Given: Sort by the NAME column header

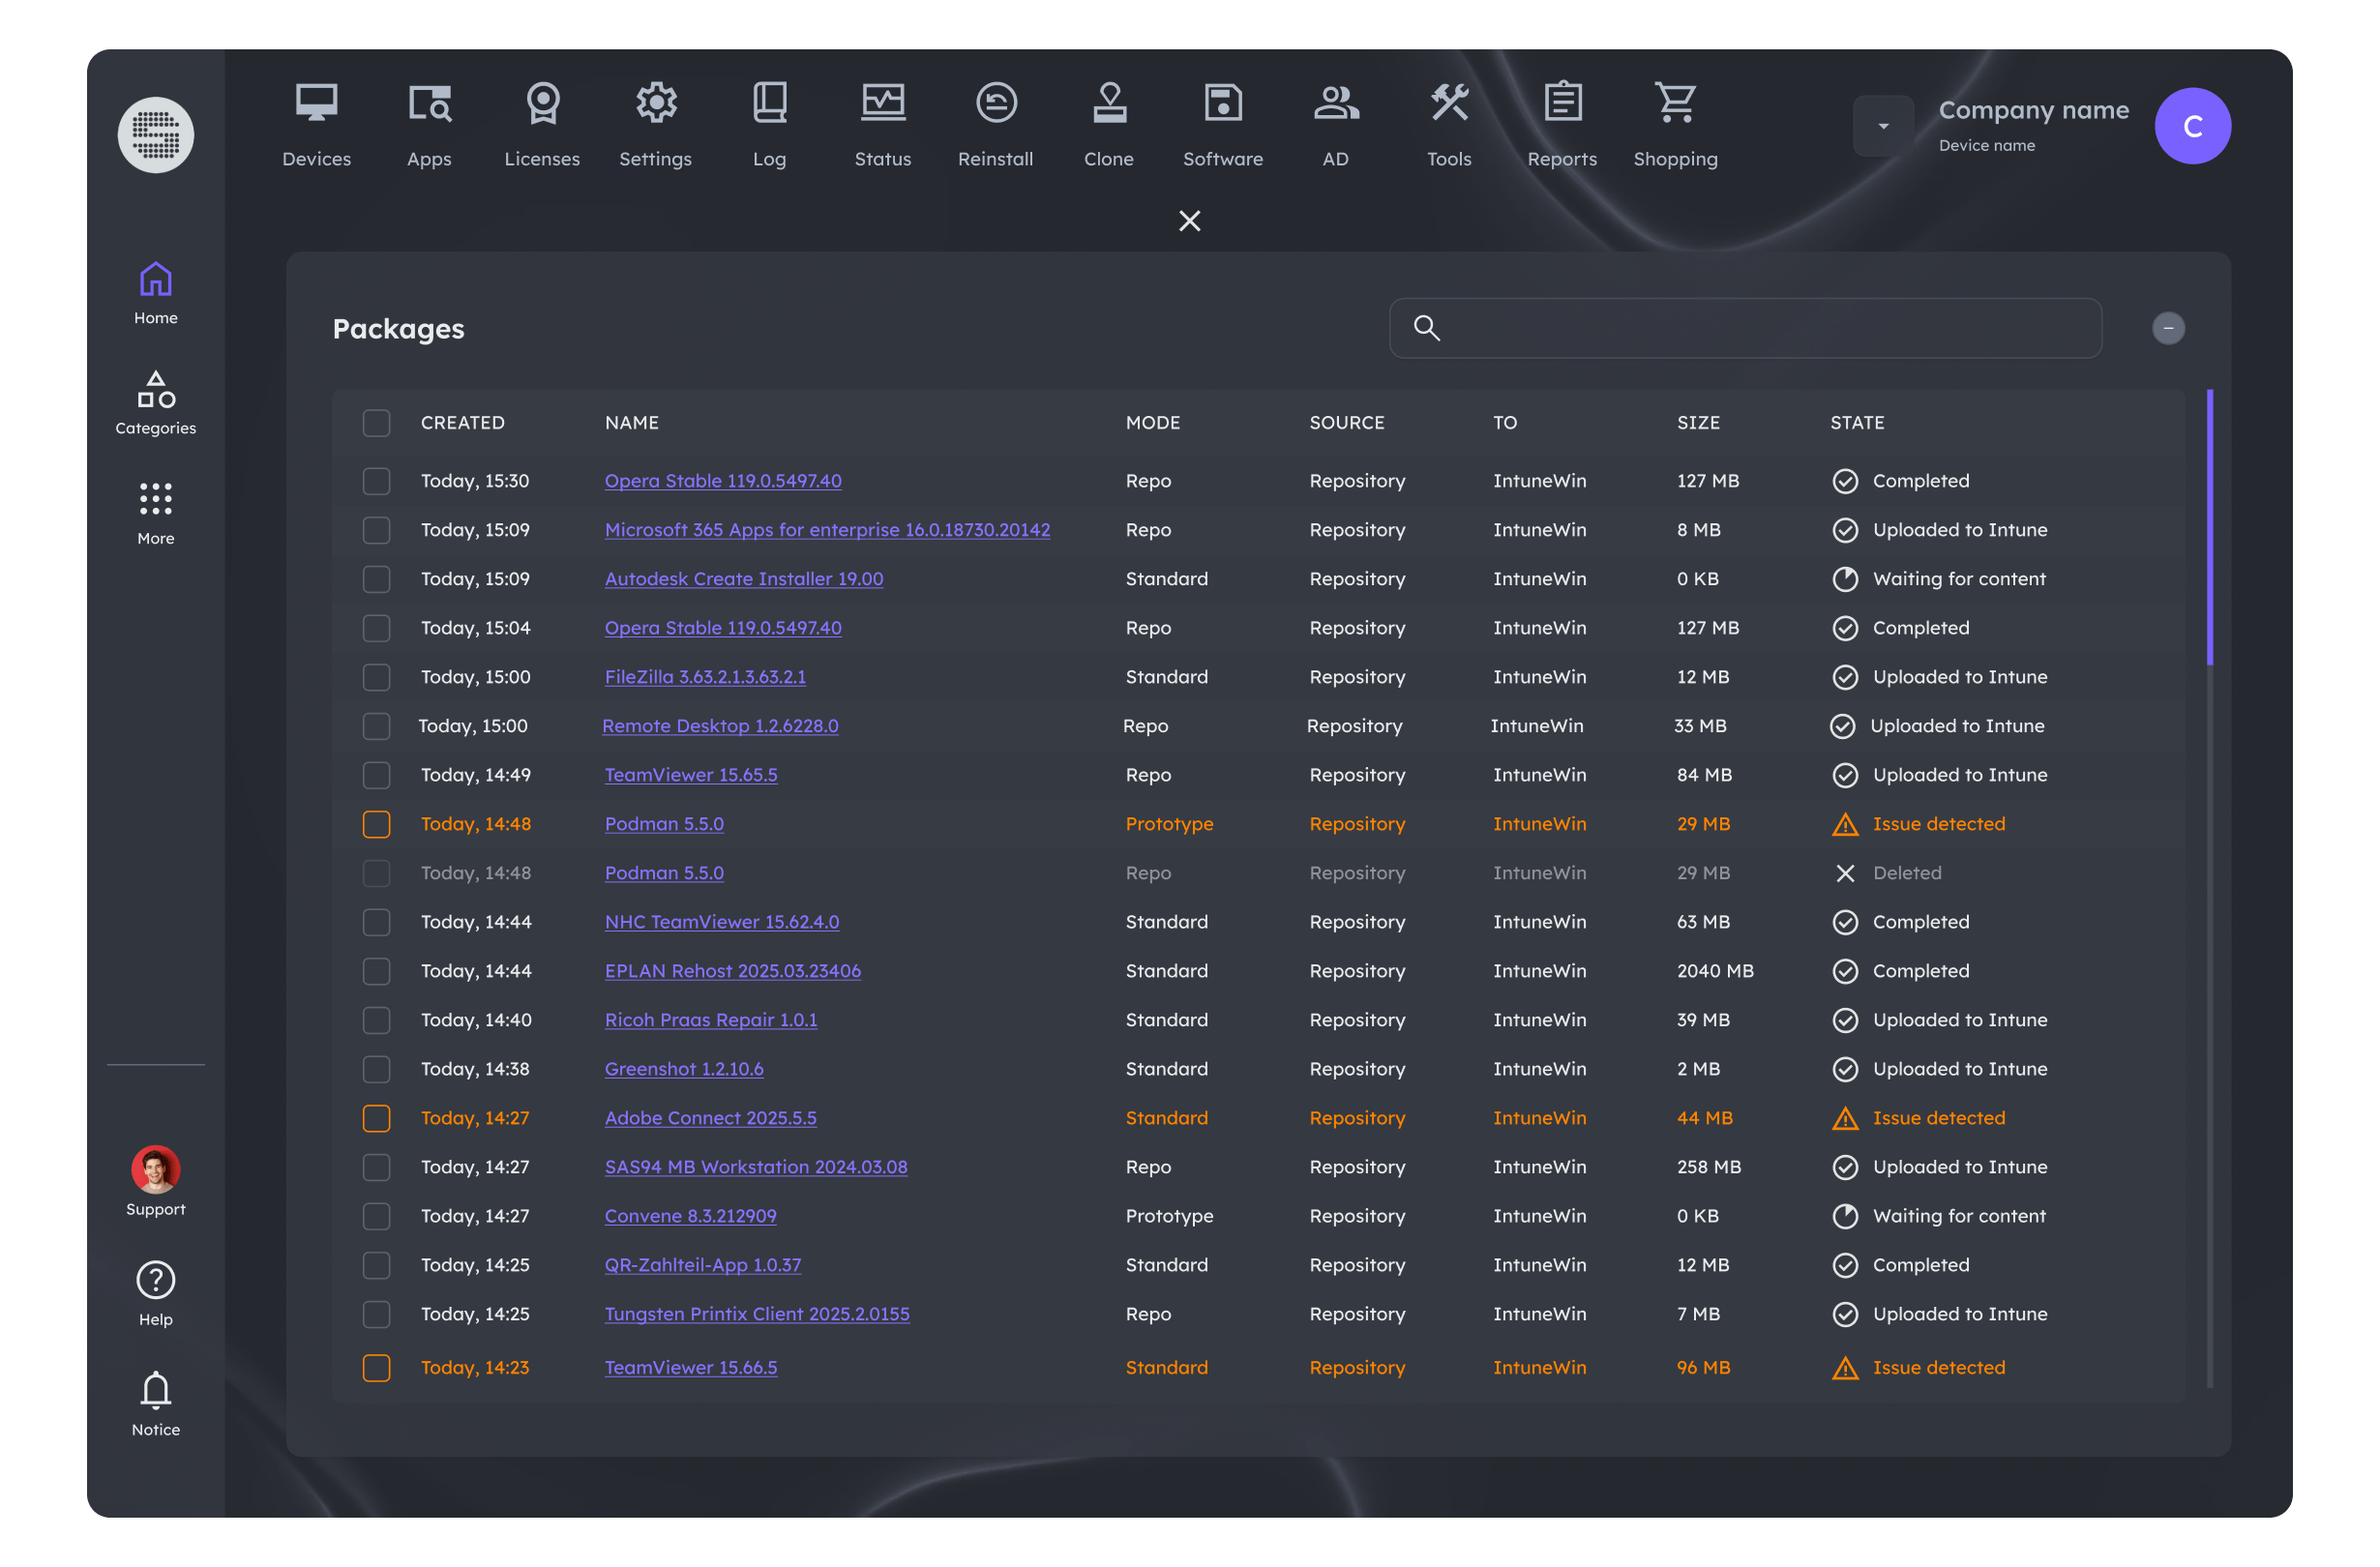Looking at the screenshot, I should pyautogui.click(x=631, y=423).
